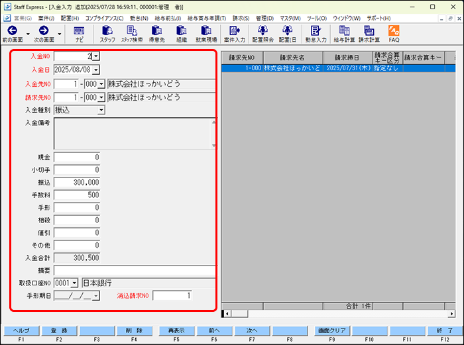Click the 振込 field showing 300,000
This screenshot has height=345, width=464.
[x=77, y=182]
